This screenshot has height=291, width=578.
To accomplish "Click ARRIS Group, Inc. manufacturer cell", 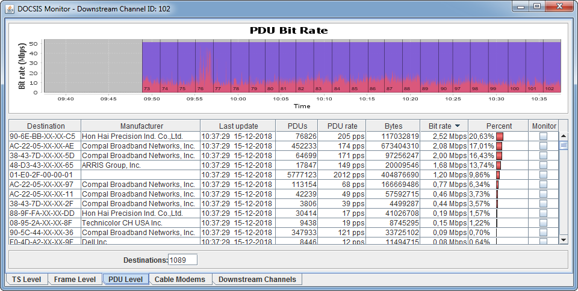I will [141, 165].
